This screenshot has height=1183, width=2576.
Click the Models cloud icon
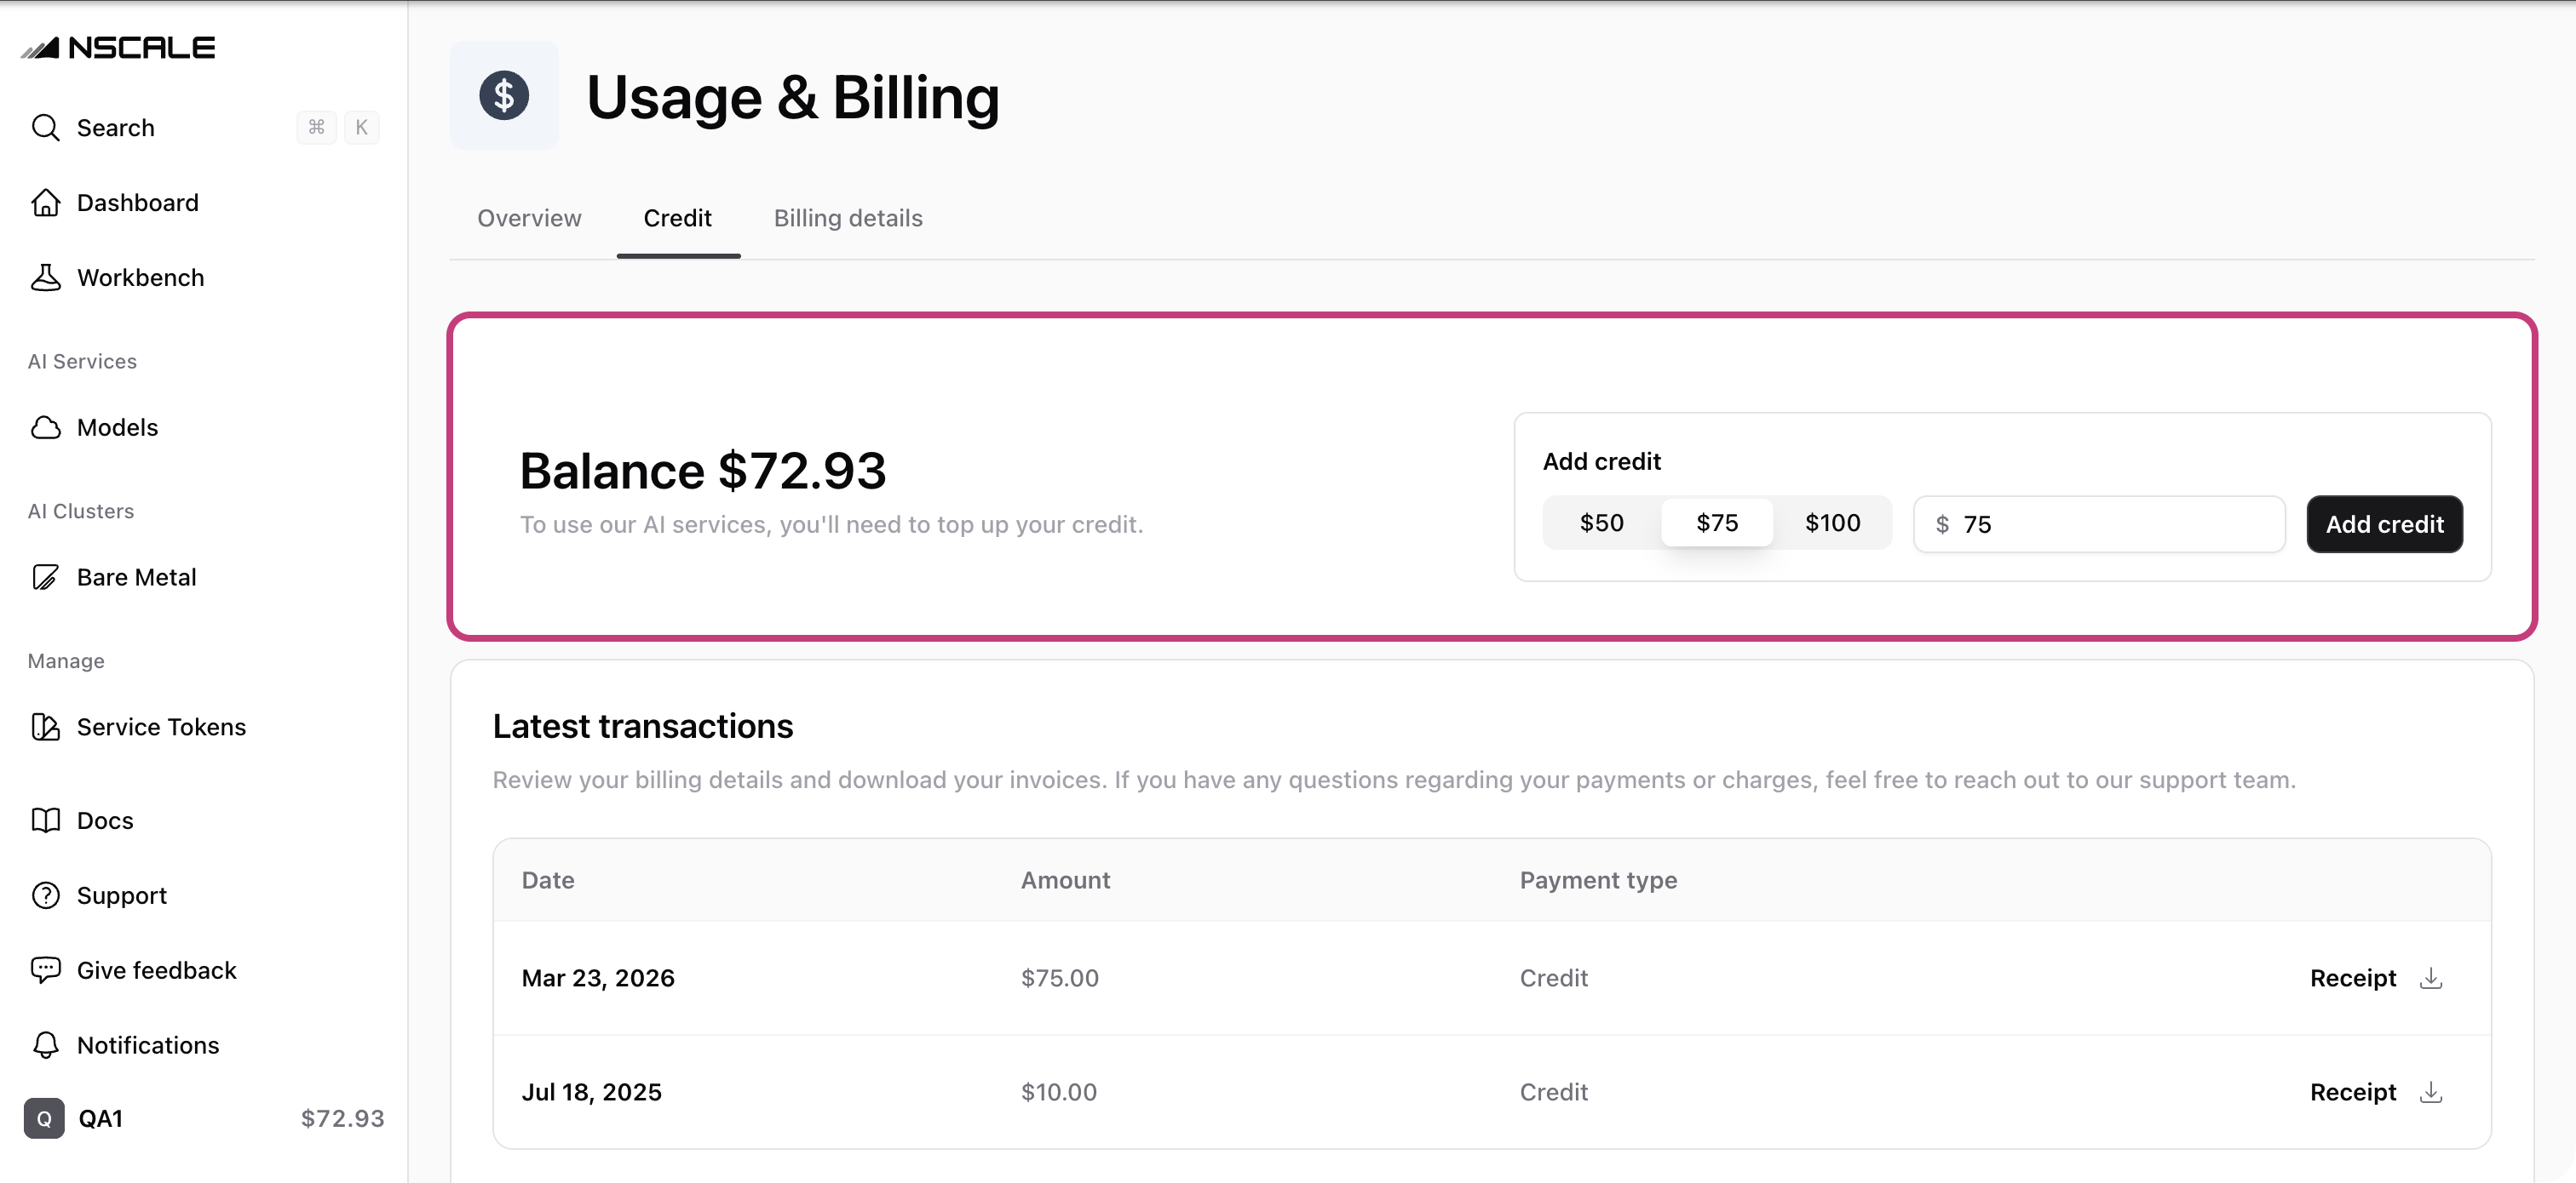click(x=45, y=426)
